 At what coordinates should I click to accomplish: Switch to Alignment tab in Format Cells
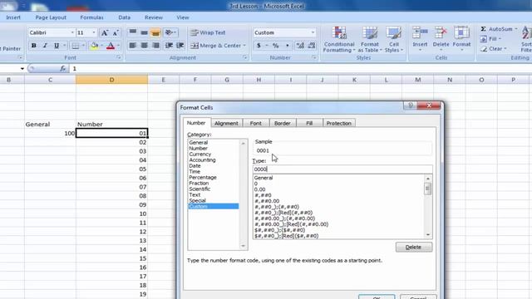tap(226, 124)
